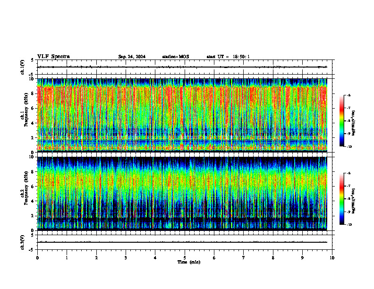Click the time axis tick label "9"
This screenshot has height=289, width=374.
click(302, 258)
